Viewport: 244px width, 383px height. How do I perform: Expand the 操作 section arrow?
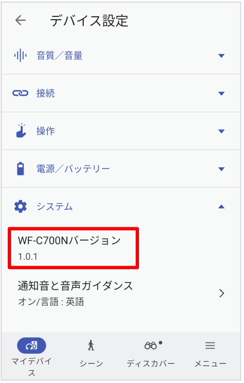[x=221, y=131]
